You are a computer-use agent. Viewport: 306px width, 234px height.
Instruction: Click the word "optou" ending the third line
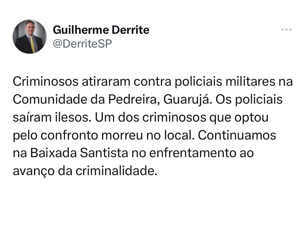251,118
